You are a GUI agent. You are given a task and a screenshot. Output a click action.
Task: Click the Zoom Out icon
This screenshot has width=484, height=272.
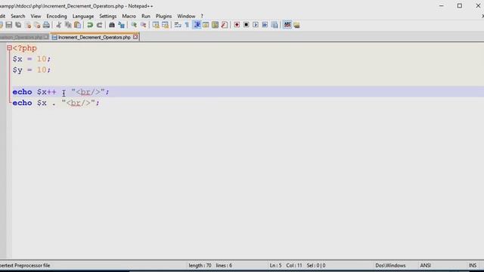pyautogui.click(x=144, y=25)
